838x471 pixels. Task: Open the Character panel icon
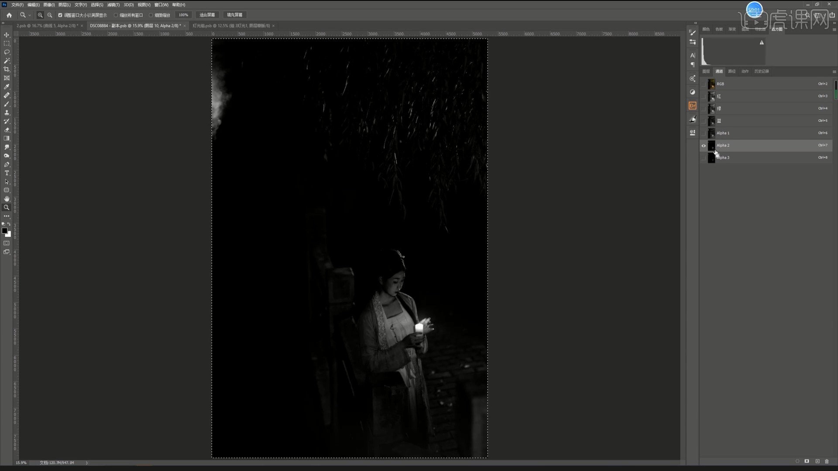click(x=692, y=55)
